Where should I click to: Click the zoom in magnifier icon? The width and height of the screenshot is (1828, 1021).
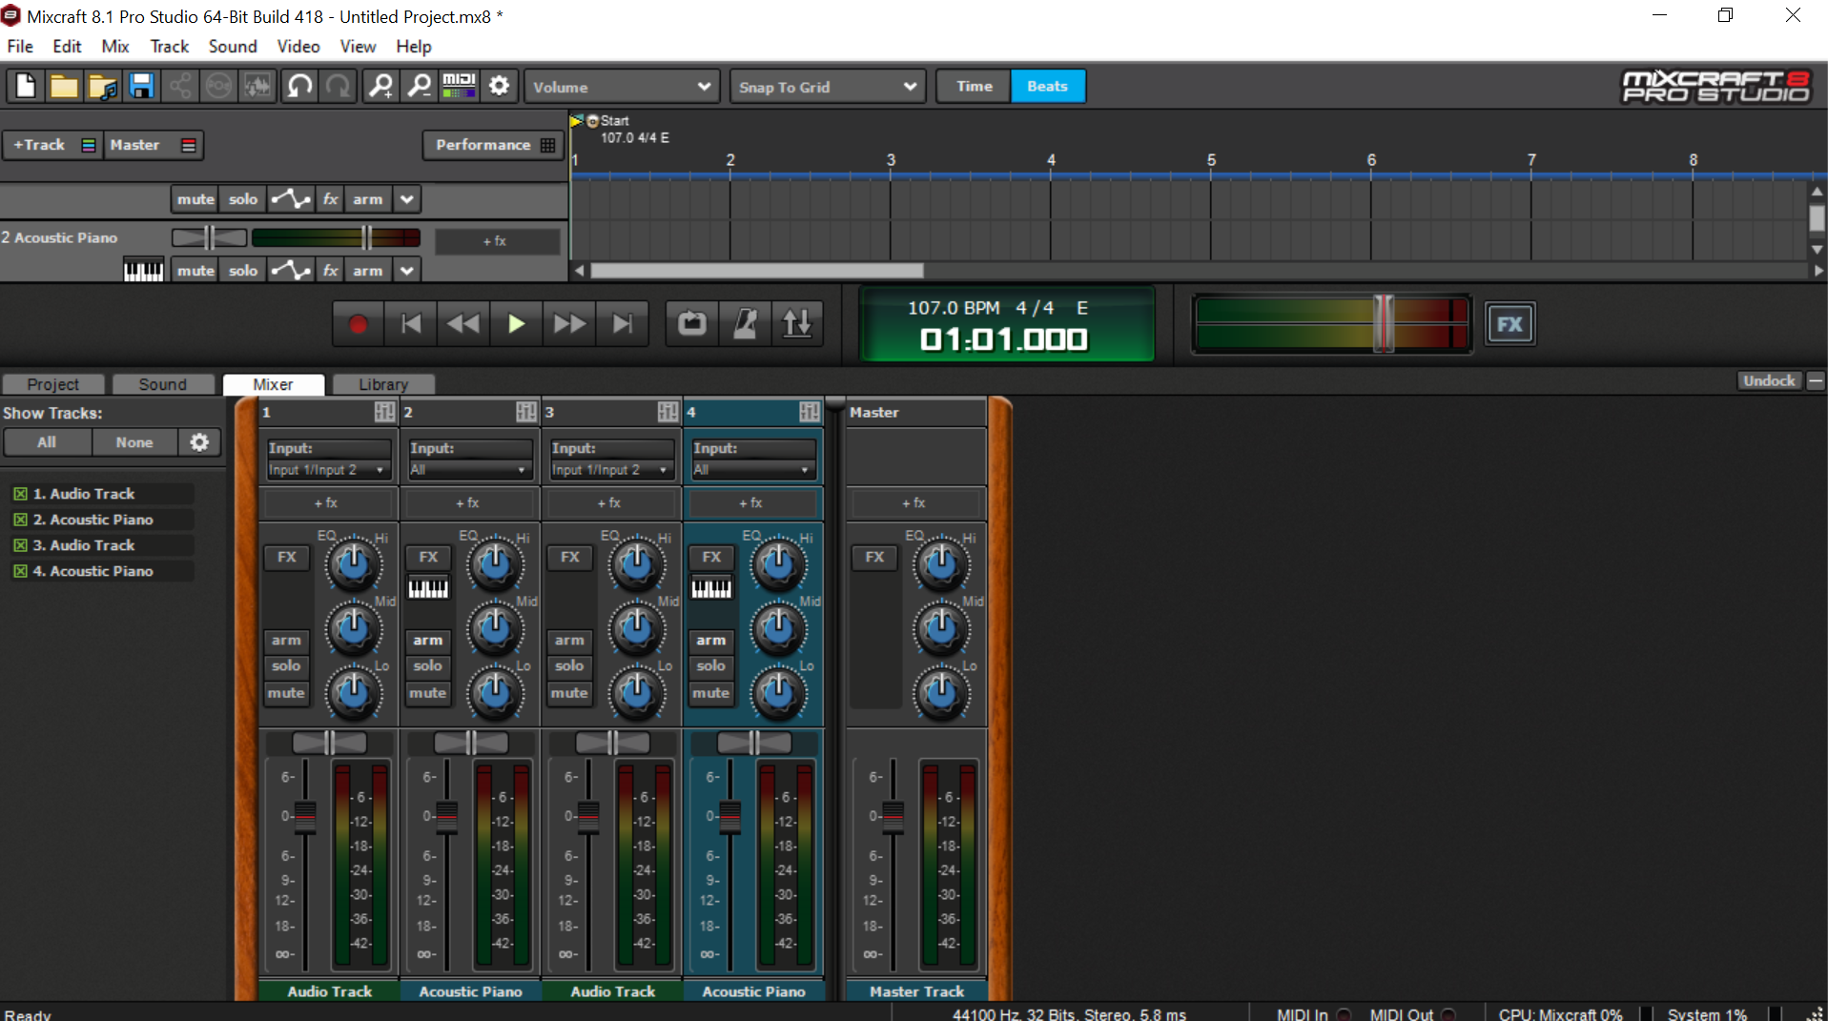(x=381, y=87)
